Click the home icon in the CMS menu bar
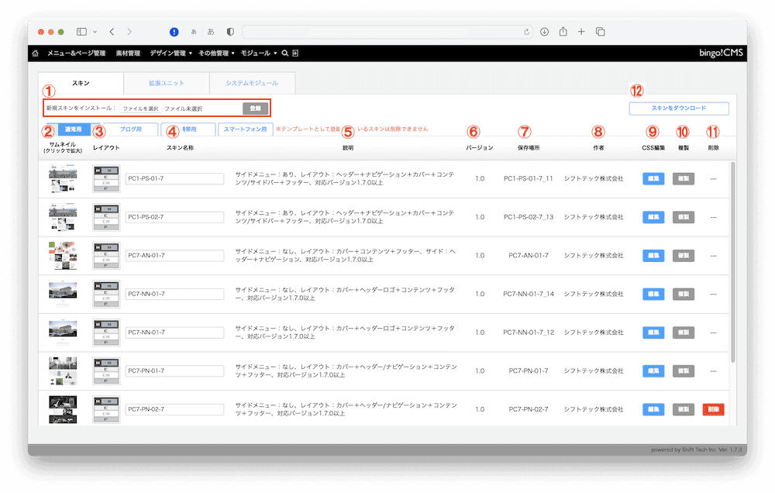Screen dimensions: 775x493 (x=35, y=53)
